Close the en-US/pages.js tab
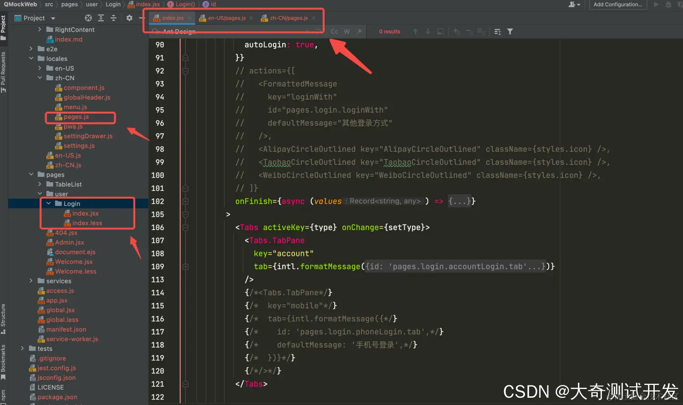The height and width of the screenshot is (405, 683). (251, 18)
